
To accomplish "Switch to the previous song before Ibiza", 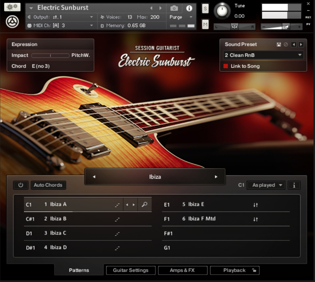I will pos(94,177).
